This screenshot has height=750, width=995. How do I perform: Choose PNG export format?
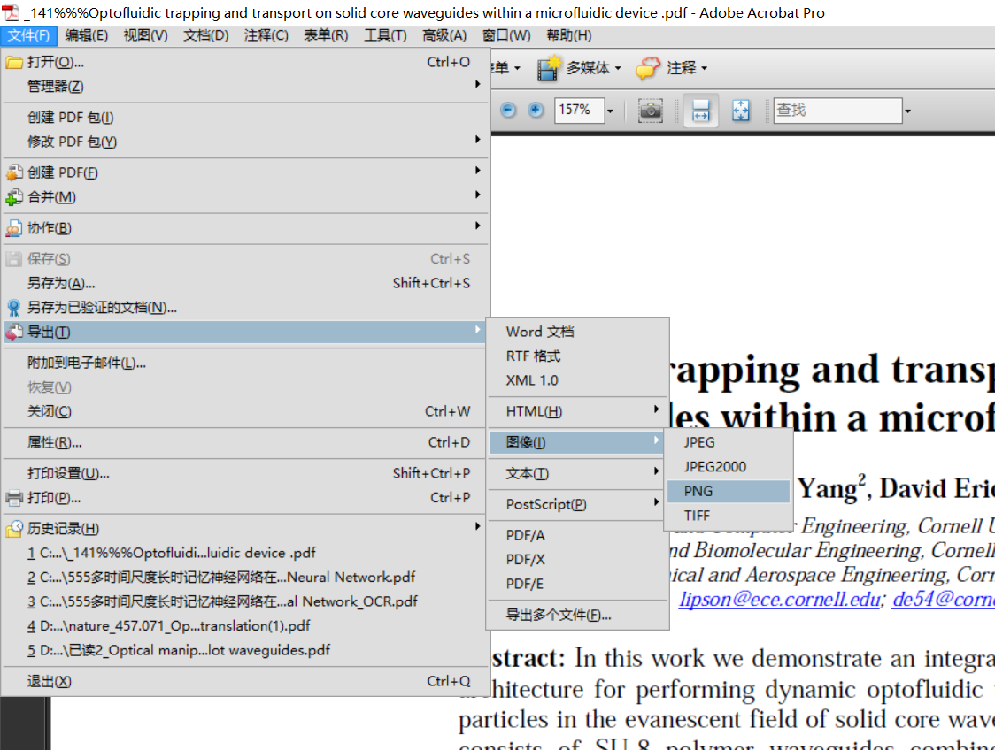[728, 492]
